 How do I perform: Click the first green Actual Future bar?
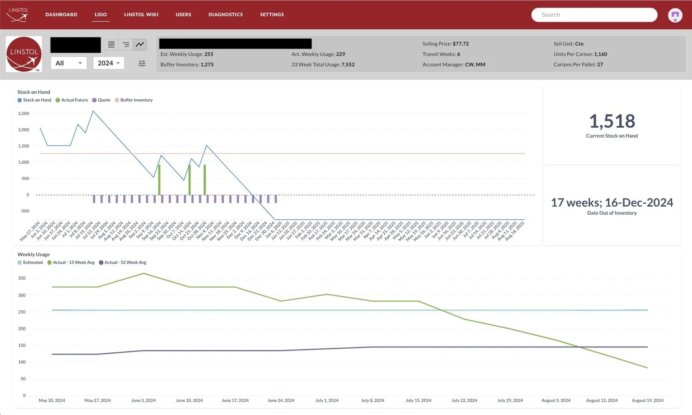point(159,180)
